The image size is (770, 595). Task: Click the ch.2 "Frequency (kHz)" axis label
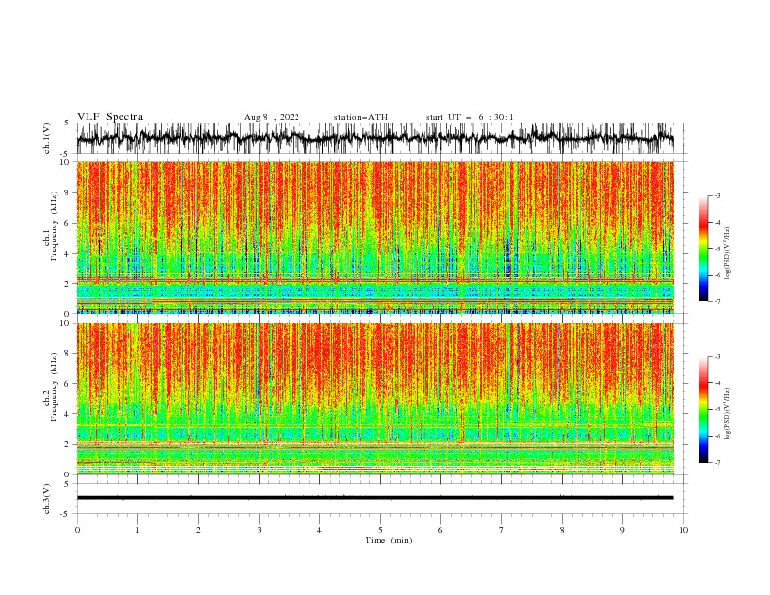(x=54, y=386)
